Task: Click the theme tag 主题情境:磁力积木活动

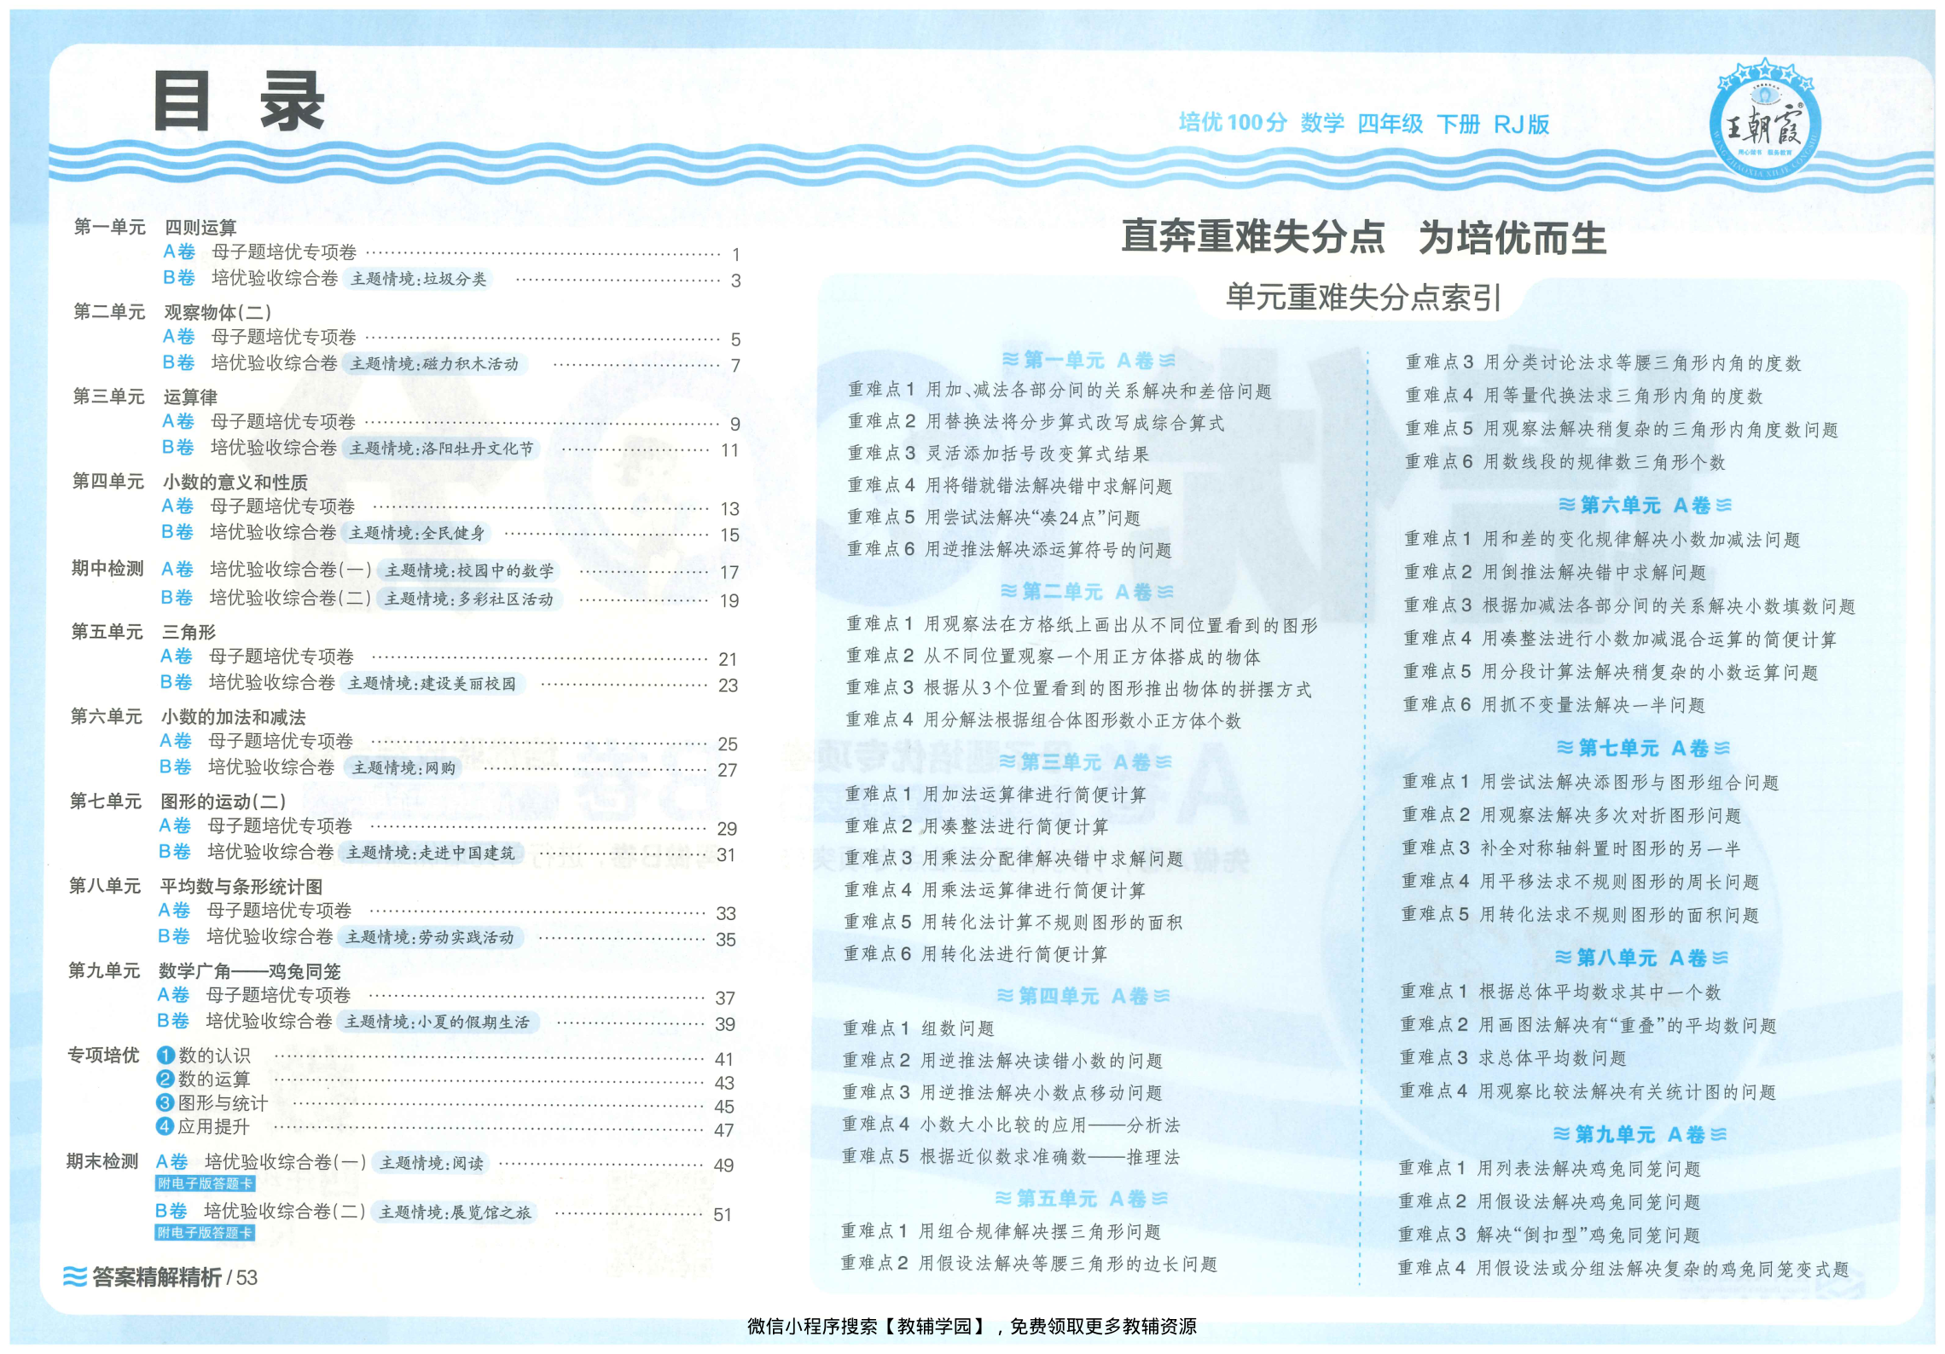Action: pos(435,363)
